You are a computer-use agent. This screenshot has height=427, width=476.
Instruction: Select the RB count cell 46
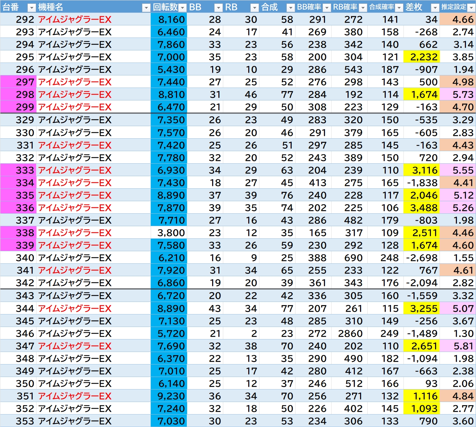[x=241, y=95]
